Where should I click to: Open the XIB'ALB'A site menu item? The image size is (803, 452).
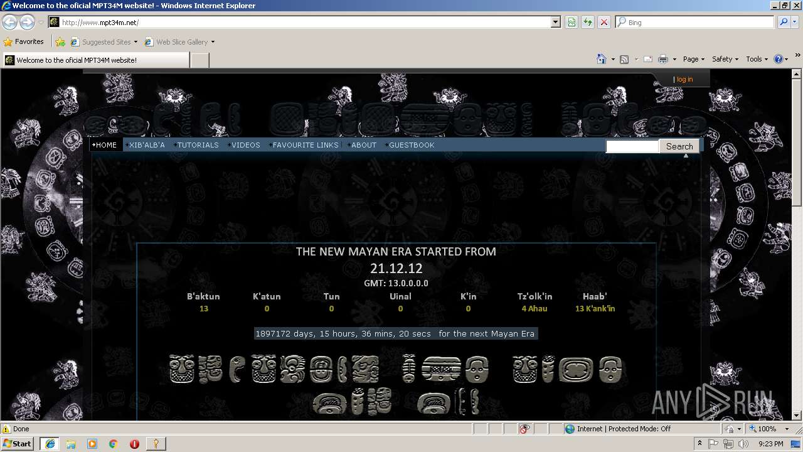[146, 145]
